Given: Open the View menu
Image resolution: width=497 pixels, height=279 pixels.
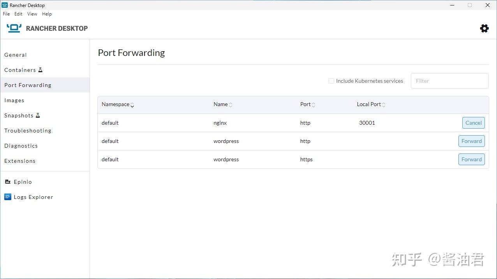Looking at the screenshot, I should click(x=32, y=14).
